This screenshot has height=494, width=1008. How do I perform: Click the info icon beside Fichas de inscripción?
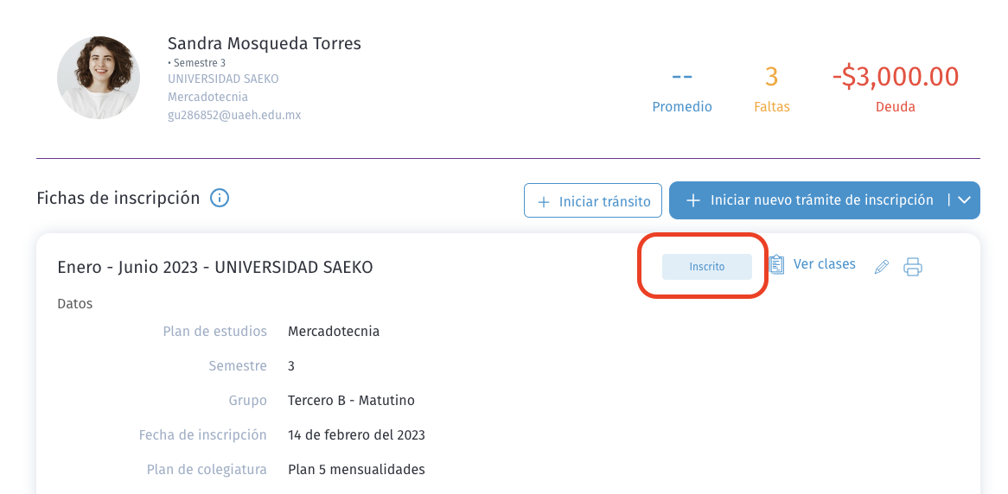(220, 199)
